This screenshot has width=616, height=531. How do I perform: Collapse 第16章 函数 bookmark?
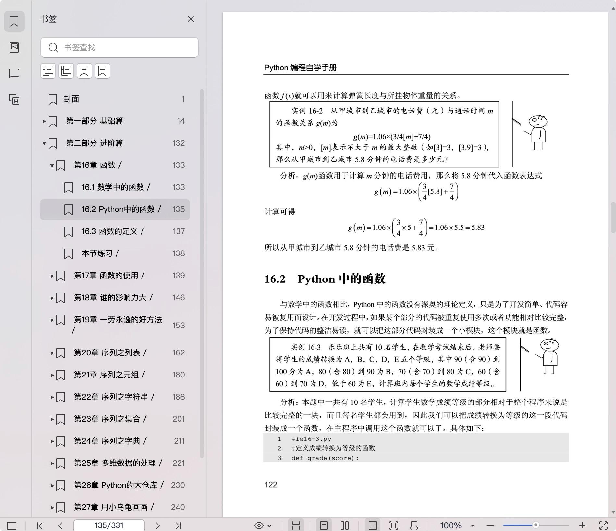click(52, 166)
